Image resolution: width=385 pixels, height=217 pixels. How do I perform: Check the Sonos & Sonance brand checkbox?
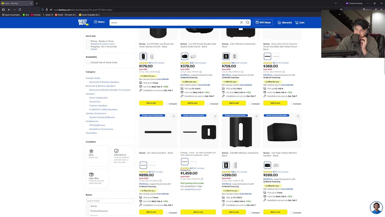click(88, 211)
